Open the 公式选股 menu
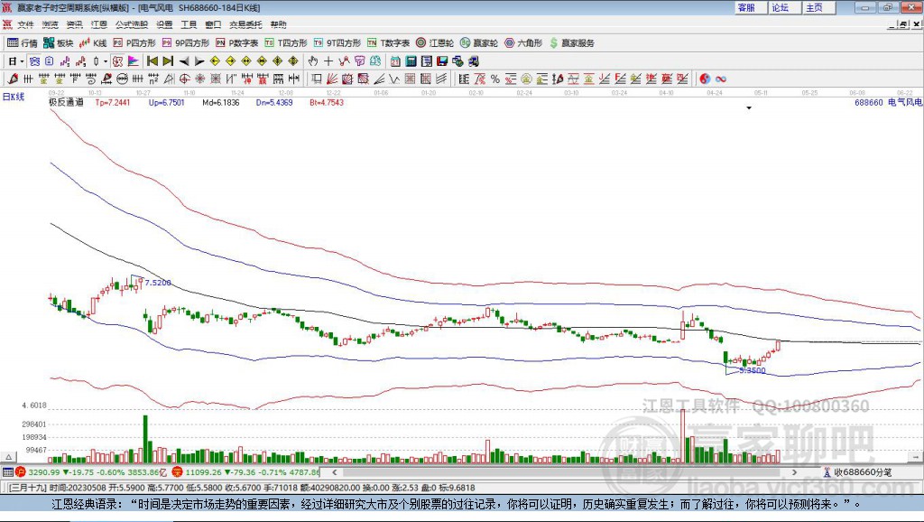The width and height of the screenshot is (924, 522). pyautogui.click(x=131, y=24)
